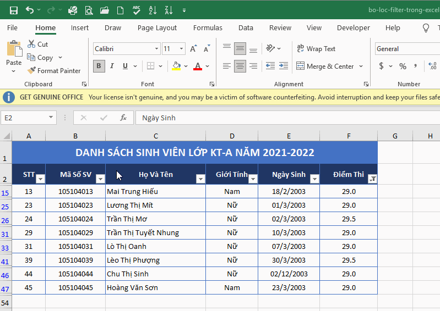Apply the yellow fill color swatch
Image resolution: width=440 pixels, height=311 pixels.
[176, 66]
